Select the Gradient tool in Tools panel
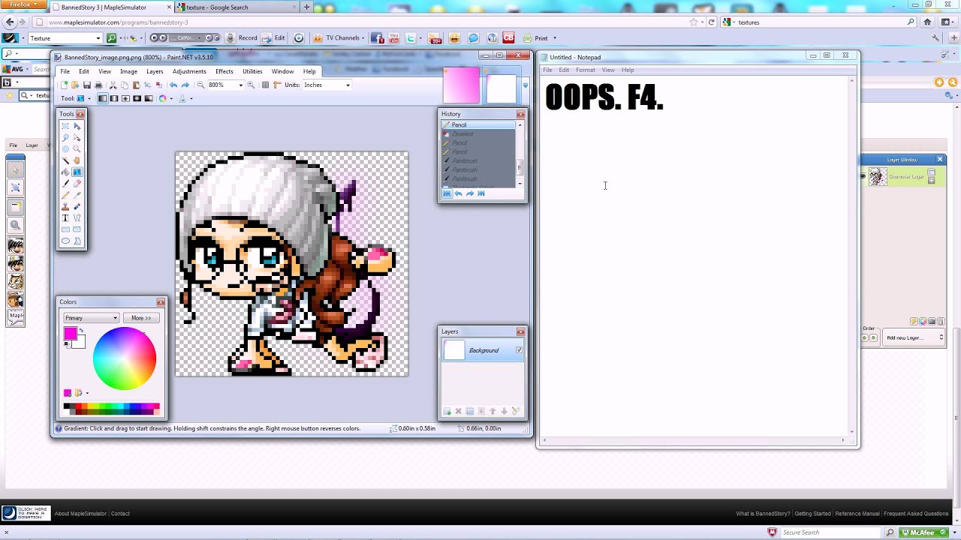961x540 pixels. click(77, 172)
